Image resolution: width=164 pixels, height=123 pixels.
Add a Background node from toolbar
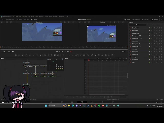16,55
